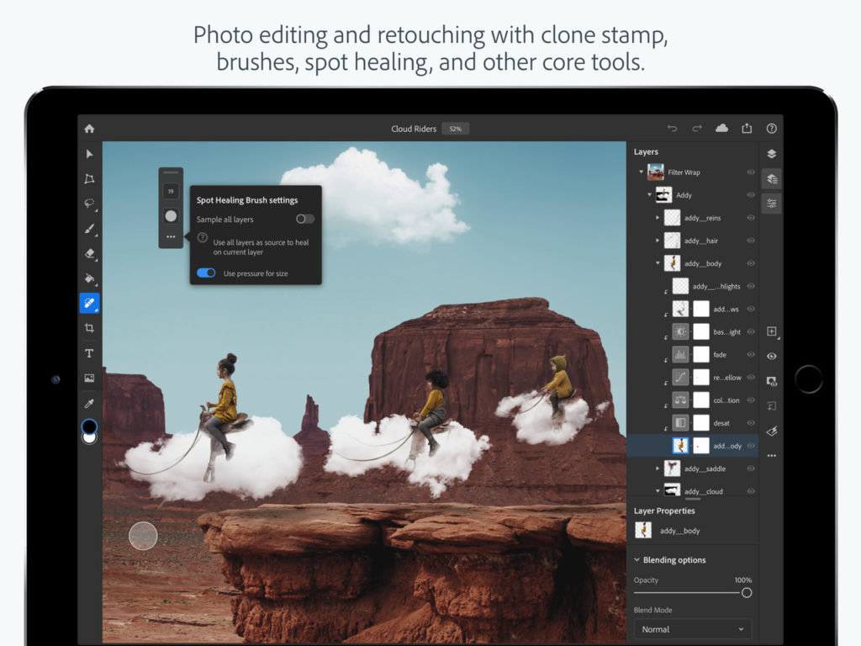Select the Move tool
This screenshot has height=646, width=861.
pos(89,154)
